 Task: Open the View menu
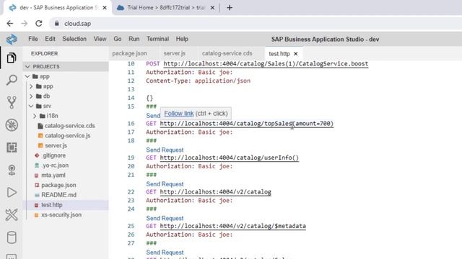click(100, 39)
